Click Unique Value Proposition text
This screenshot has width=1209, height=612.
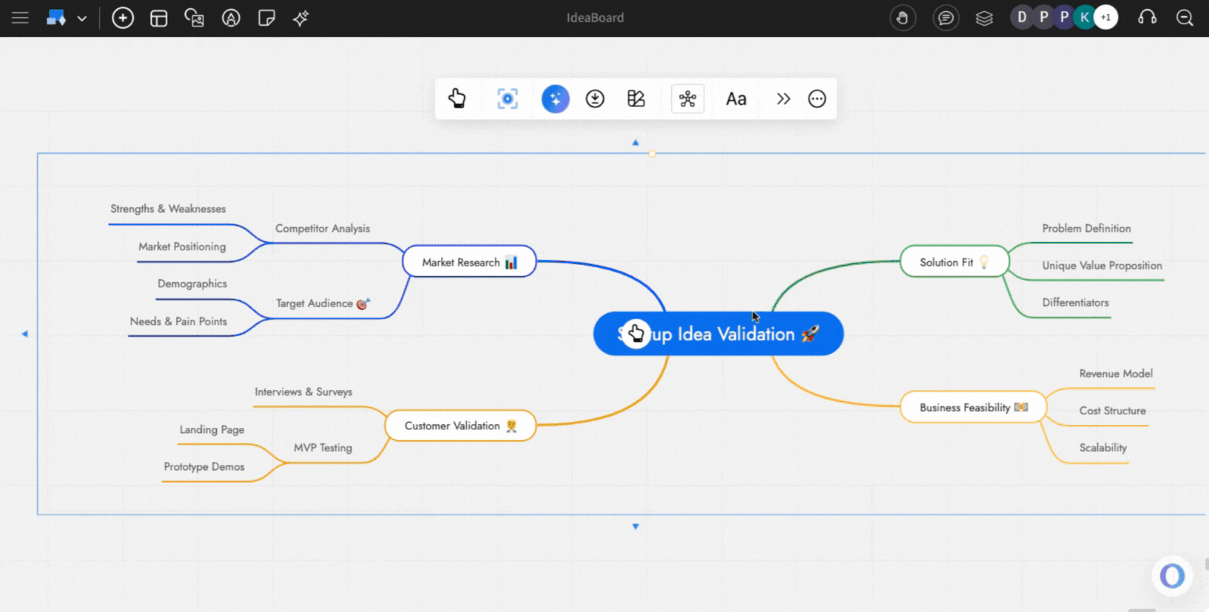coord(1102,266)
